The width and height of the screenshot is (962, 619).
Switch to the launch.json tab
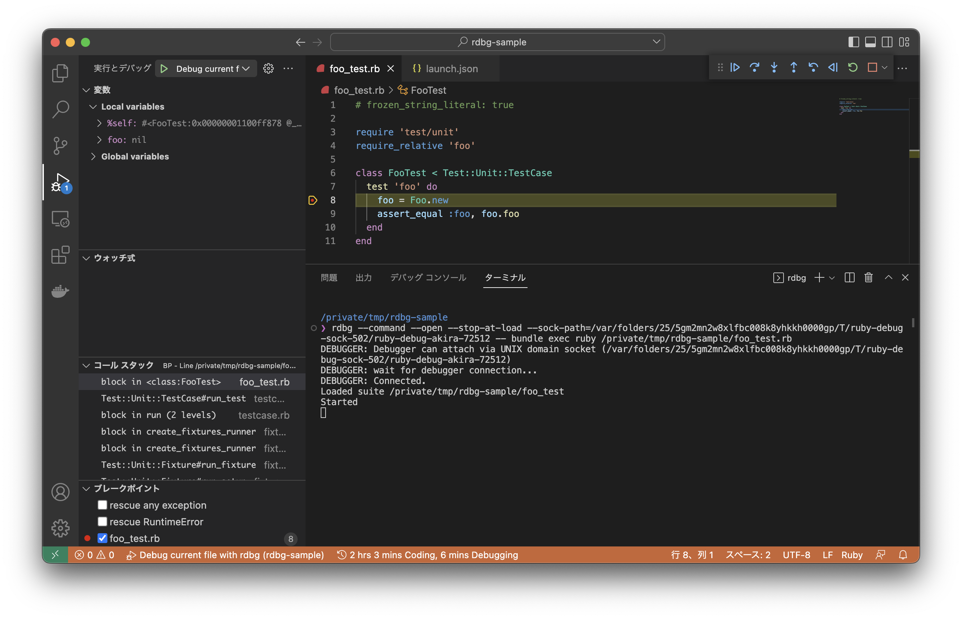tap(451, 69)
